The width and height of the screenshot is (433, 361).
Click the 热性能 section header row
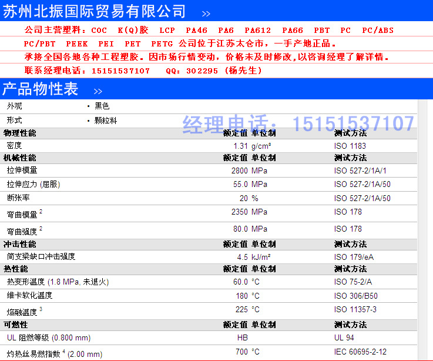[16, 269]
